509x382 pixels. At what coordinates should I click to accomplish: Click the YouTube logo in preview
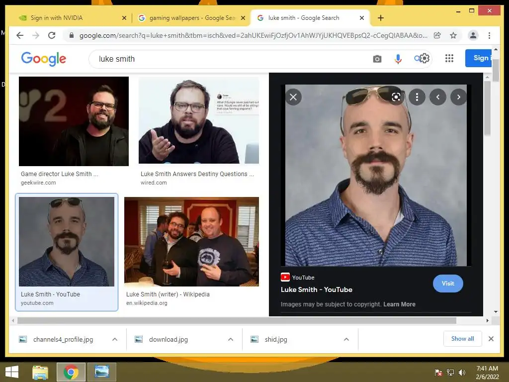click(285, 277)
